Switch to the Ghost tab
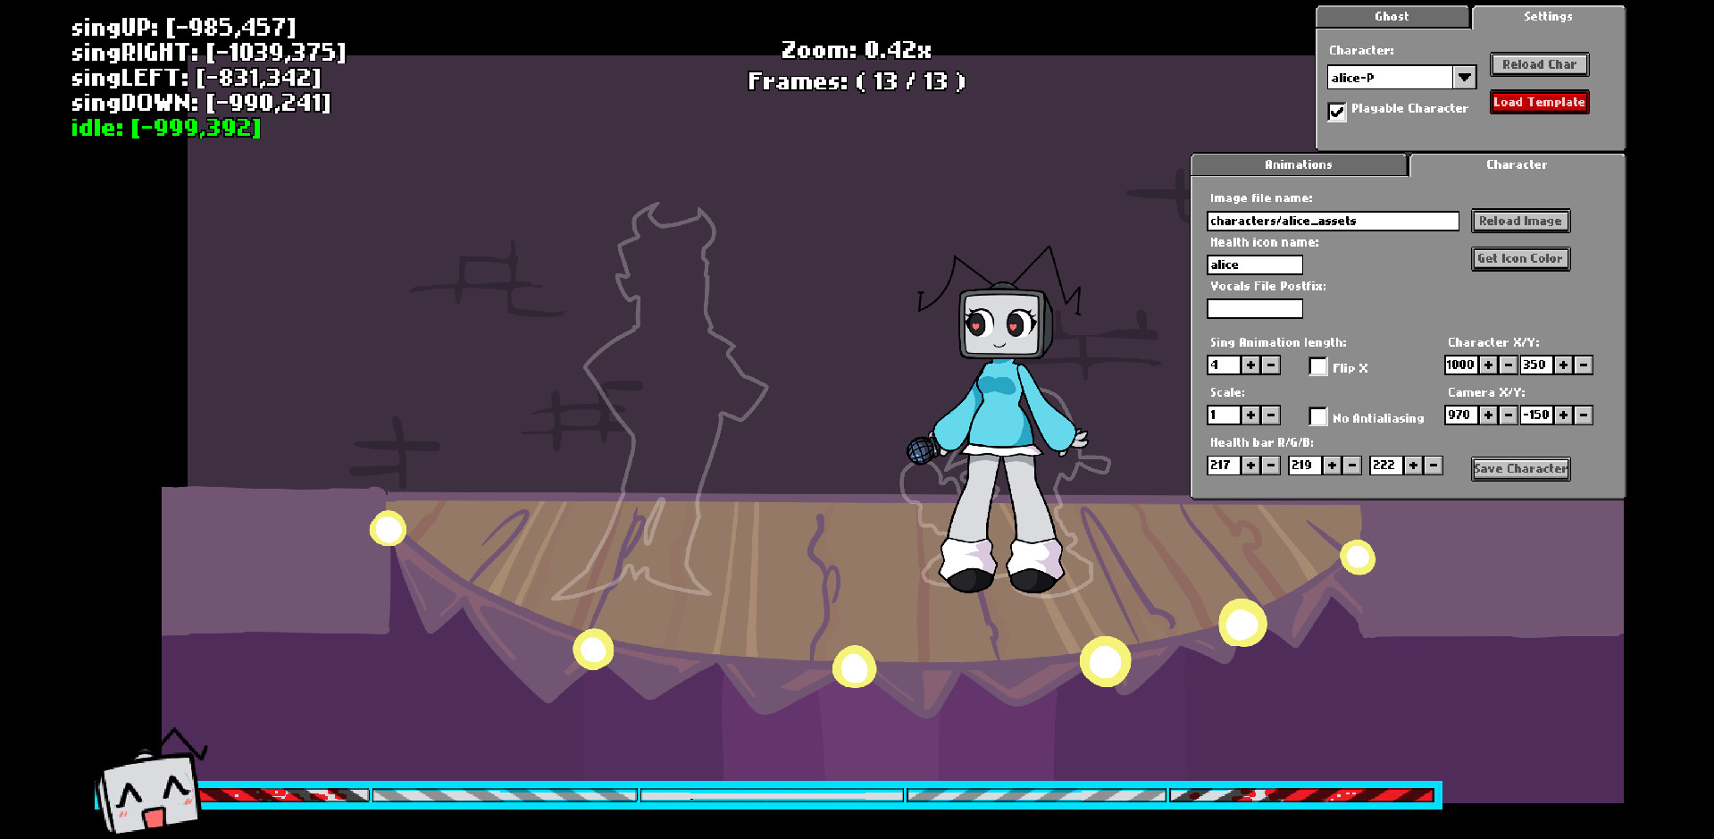1714x839 pixels. 1391,16
